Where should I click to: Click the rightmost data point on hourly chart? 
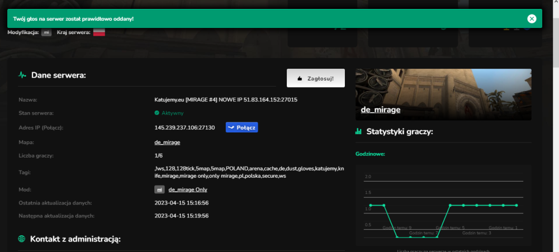pos(516,205)
